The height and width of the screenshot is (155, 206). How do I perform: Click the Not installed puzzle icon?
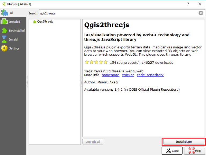[x=5, y=30]
